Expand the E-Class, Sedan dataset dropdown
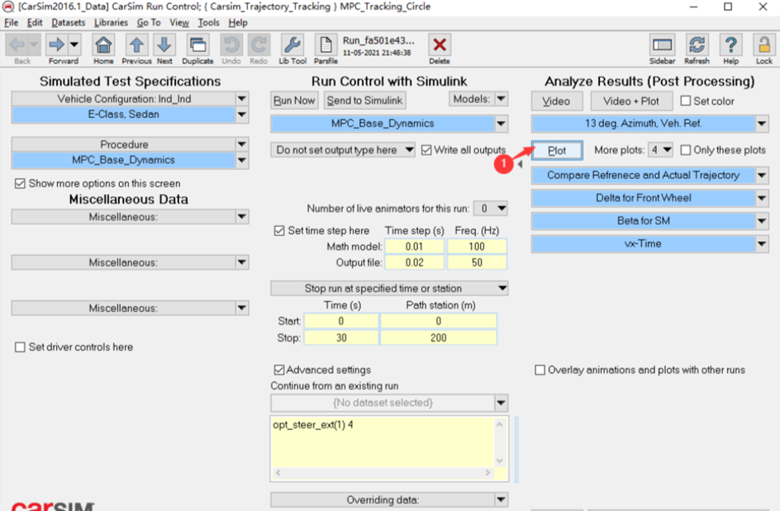780x511 pixels. pyautogui.click(x=242, y=114)
